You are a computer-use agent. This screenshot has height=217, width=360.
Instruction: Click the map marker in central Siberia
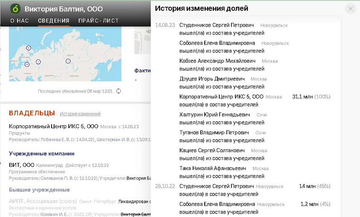coord(68,61)
